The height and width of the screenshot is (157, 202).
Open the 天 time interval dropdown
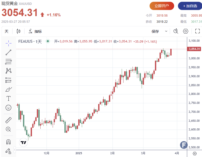point(7,31)
